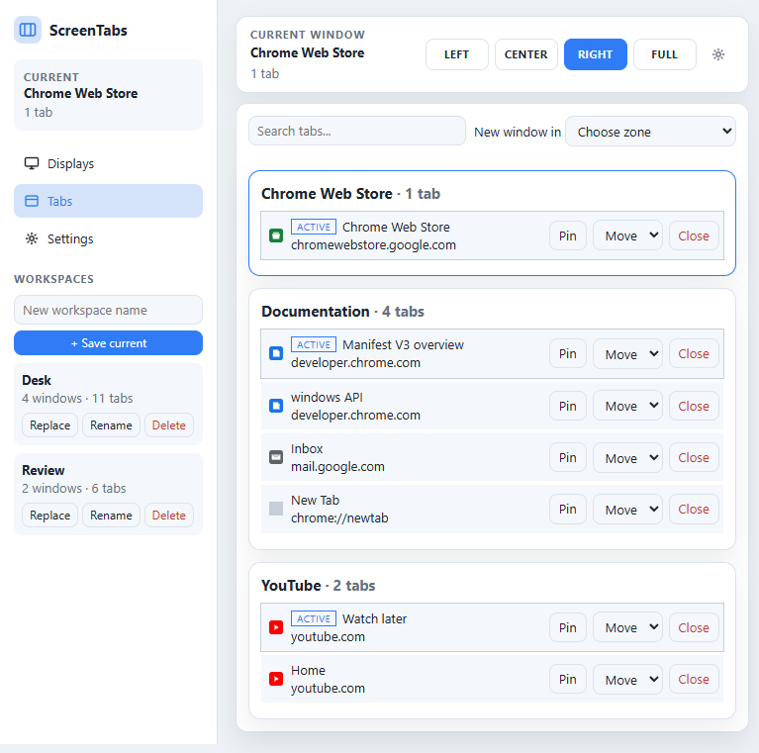
Task: Click the Save current workspace button
Action: 108,342
